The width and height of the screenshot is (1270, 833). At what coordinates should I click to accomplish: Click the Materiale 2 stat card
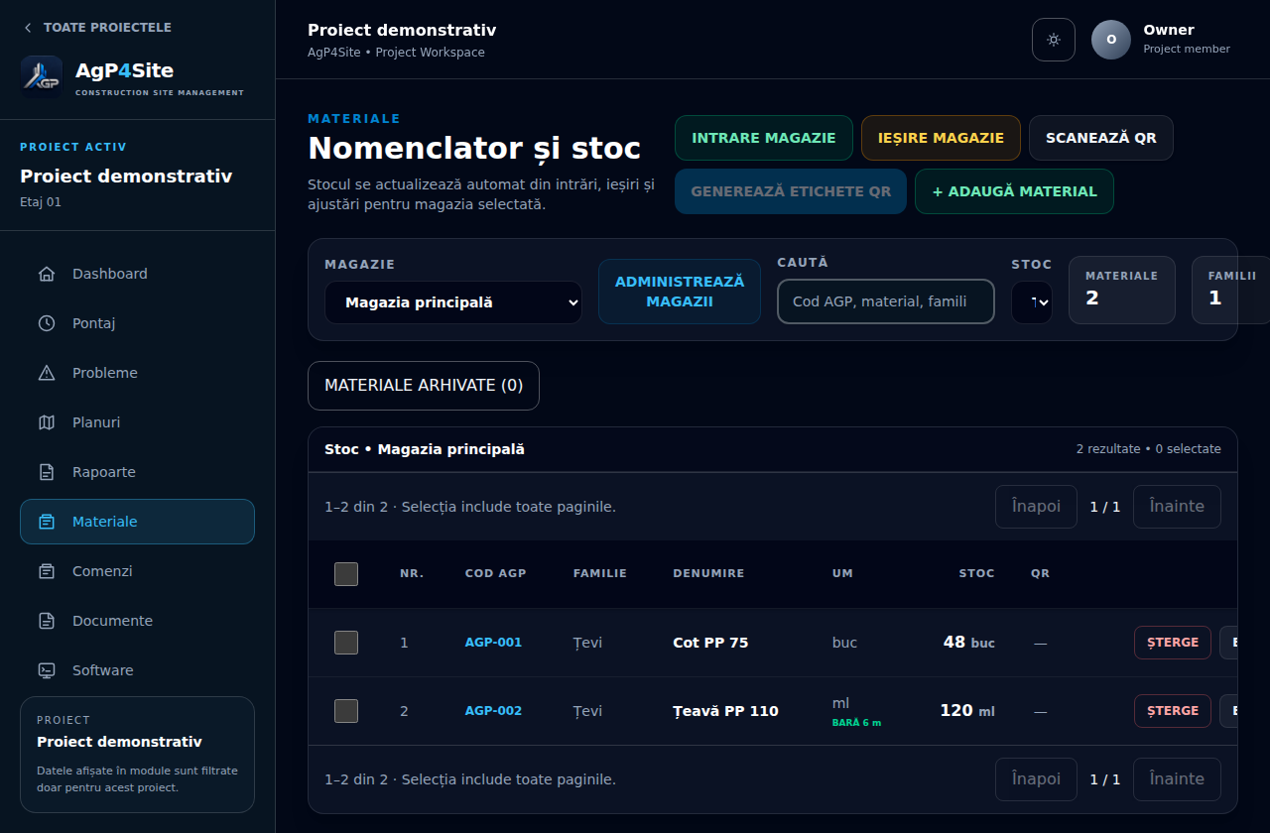pyautogui.click(x=1122, y=291)
